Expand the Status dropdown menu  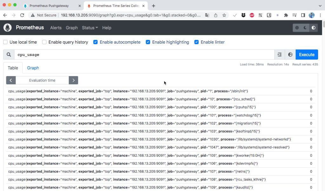tap(90, 28)
